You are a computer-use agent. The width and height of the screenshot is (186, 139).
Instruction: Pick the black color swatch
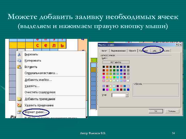pyautogui.click(x=104, y=67)
